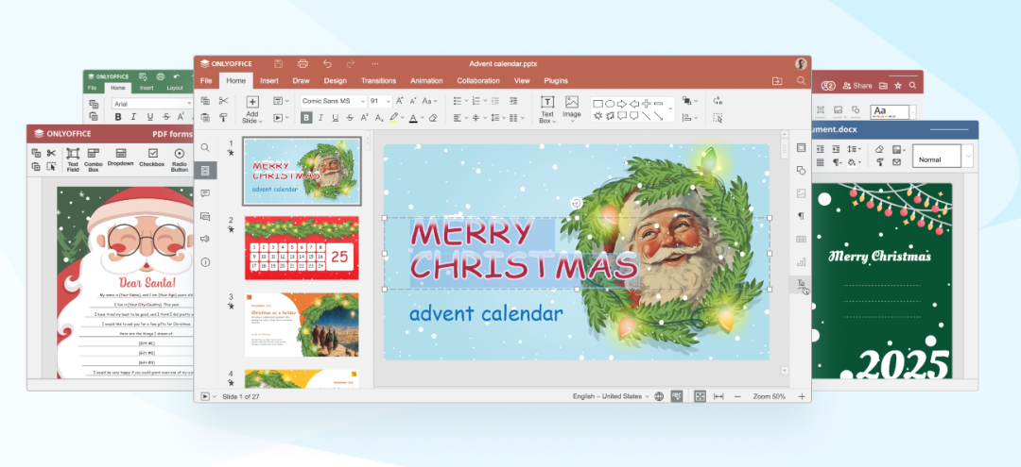The height and width of the screenshot is (467, 1021).
Task: Switch to the Animation tab
Action: [426, 81]
